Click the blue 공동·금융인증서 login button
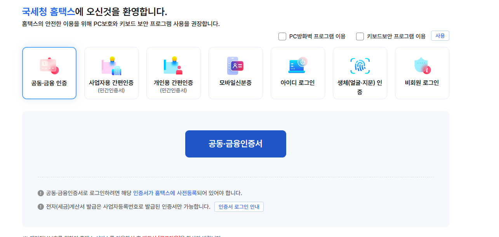The image size is (499, 237). click(x=236, y=144)
